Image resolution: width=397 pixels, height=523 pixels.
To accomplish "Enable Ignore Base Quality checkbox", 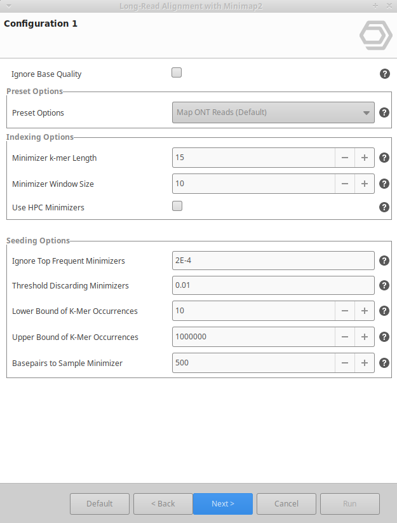I will tap(177, 72).
